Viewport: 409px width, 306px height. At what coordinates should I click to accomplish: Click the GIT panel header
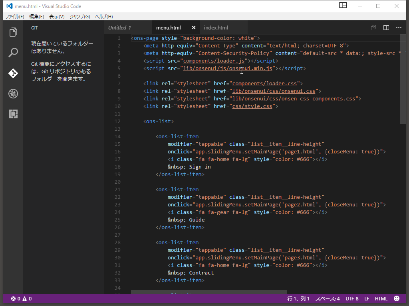pyautogui.click(x=34, y=28)
